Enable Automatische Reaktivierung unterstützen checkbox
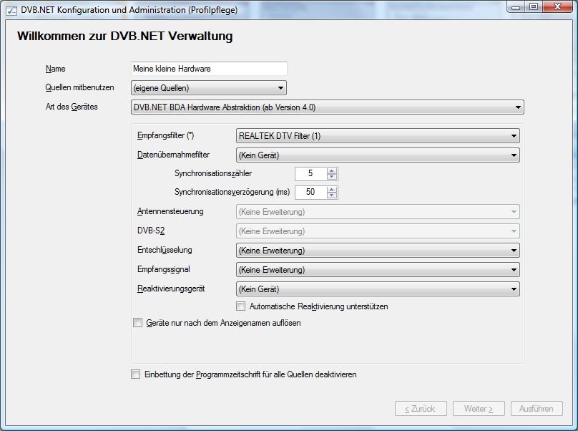Screen dimensions: 578x431 pos(241,306)
